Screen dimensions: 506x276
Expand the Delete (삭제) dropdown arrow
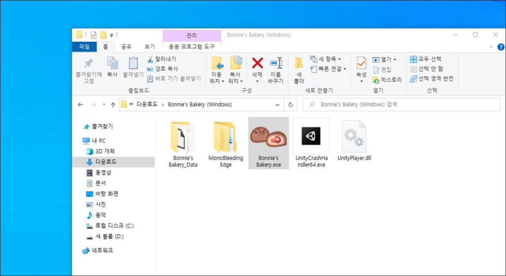point(257,82)
